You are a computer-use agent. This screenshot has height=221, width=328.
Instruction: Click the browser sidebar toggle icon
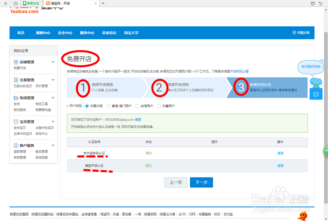(6, 3)
